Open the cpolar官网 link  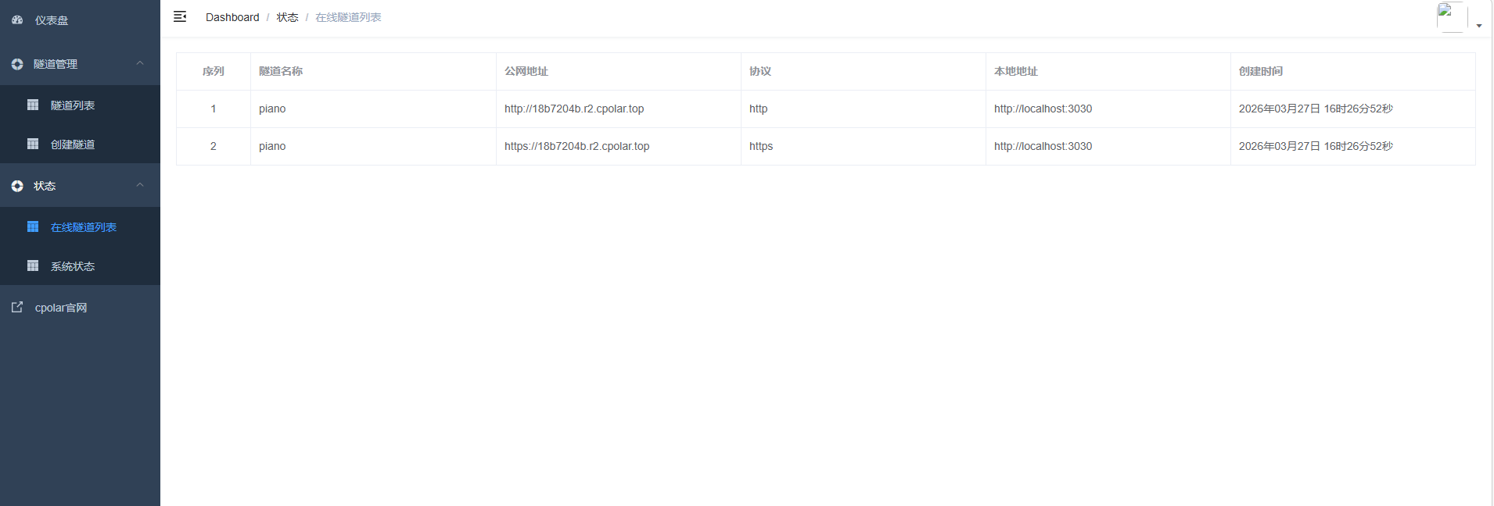(x=61, y=308)
